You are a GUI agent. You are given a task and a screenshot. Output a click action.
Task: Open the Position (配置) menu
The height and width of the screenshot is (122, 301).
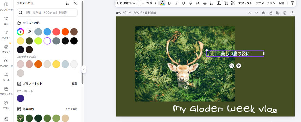point(282,3)
